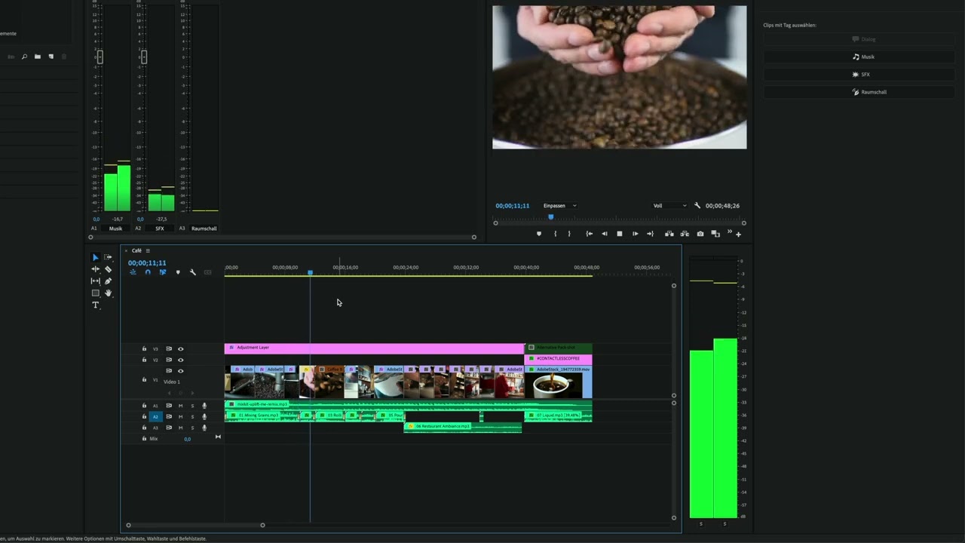Open timeline display settings wrench
Screen dimensions: 965x543
[x=193, y=272]
